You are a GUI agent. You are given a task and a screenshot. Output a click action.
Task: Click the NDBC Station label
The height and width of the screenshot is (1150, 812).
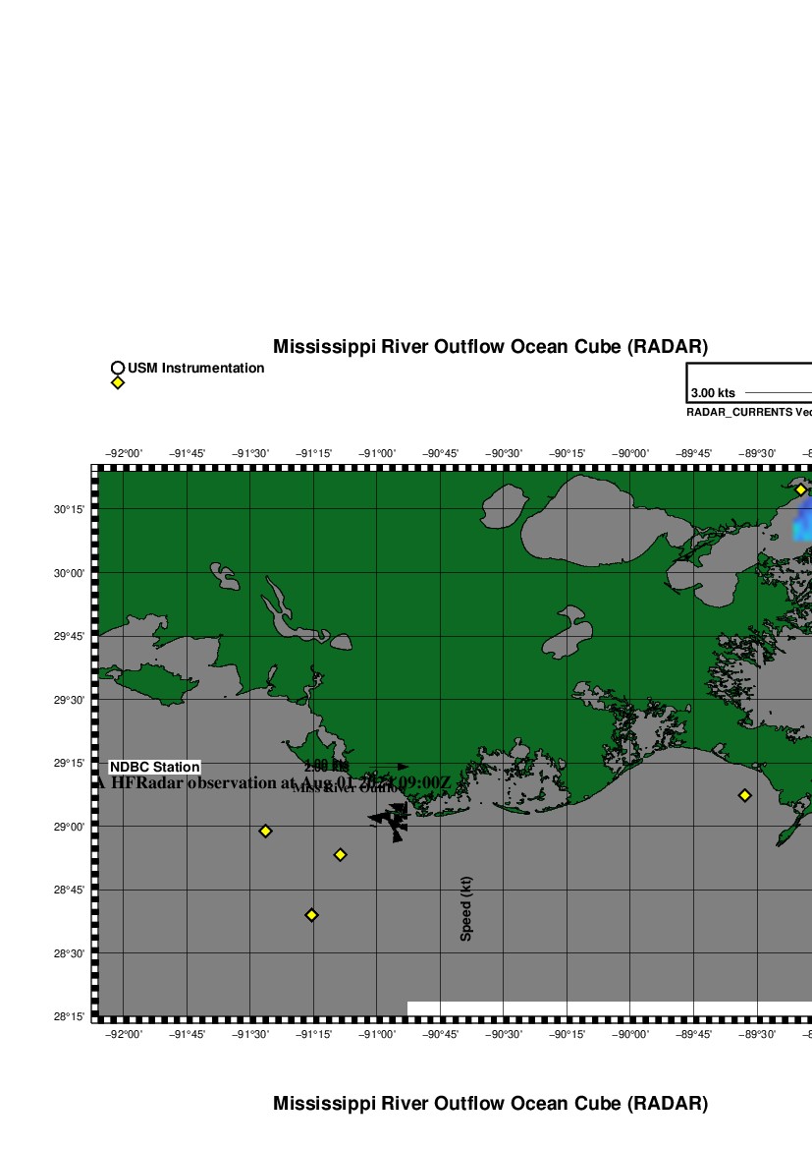point(154,767)
